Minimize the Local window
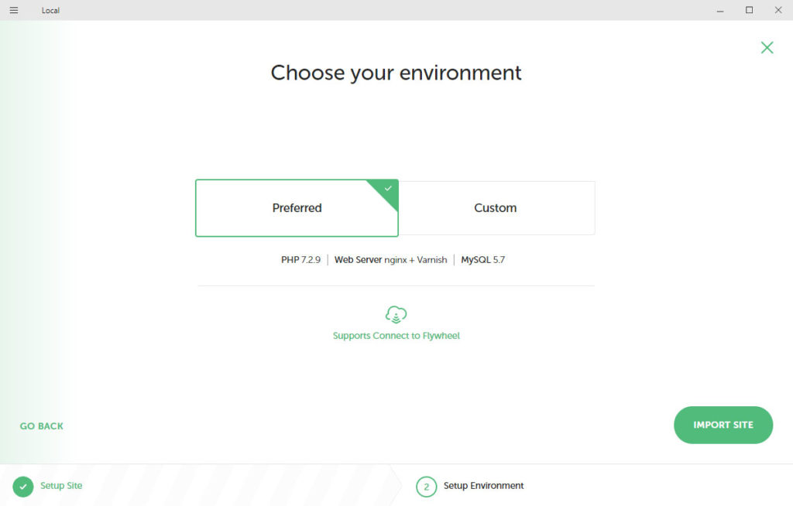 coord(719,10)
